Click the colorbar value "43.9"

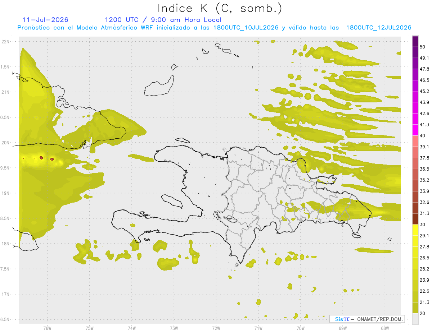(x=424, y=102)
